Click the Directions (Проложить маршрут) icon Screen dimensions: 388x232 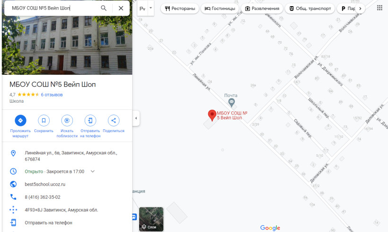click(20, 120)
